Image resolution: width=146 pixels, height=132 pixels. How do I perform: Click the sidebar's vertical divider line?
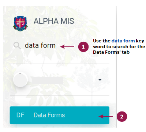pos(116,67)
